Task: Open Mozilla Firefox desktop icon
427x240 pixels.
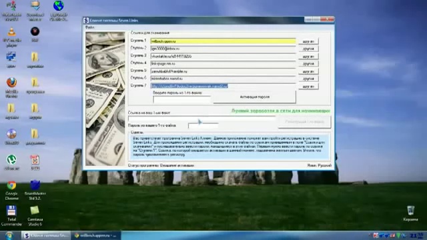Action: (11, 87)
